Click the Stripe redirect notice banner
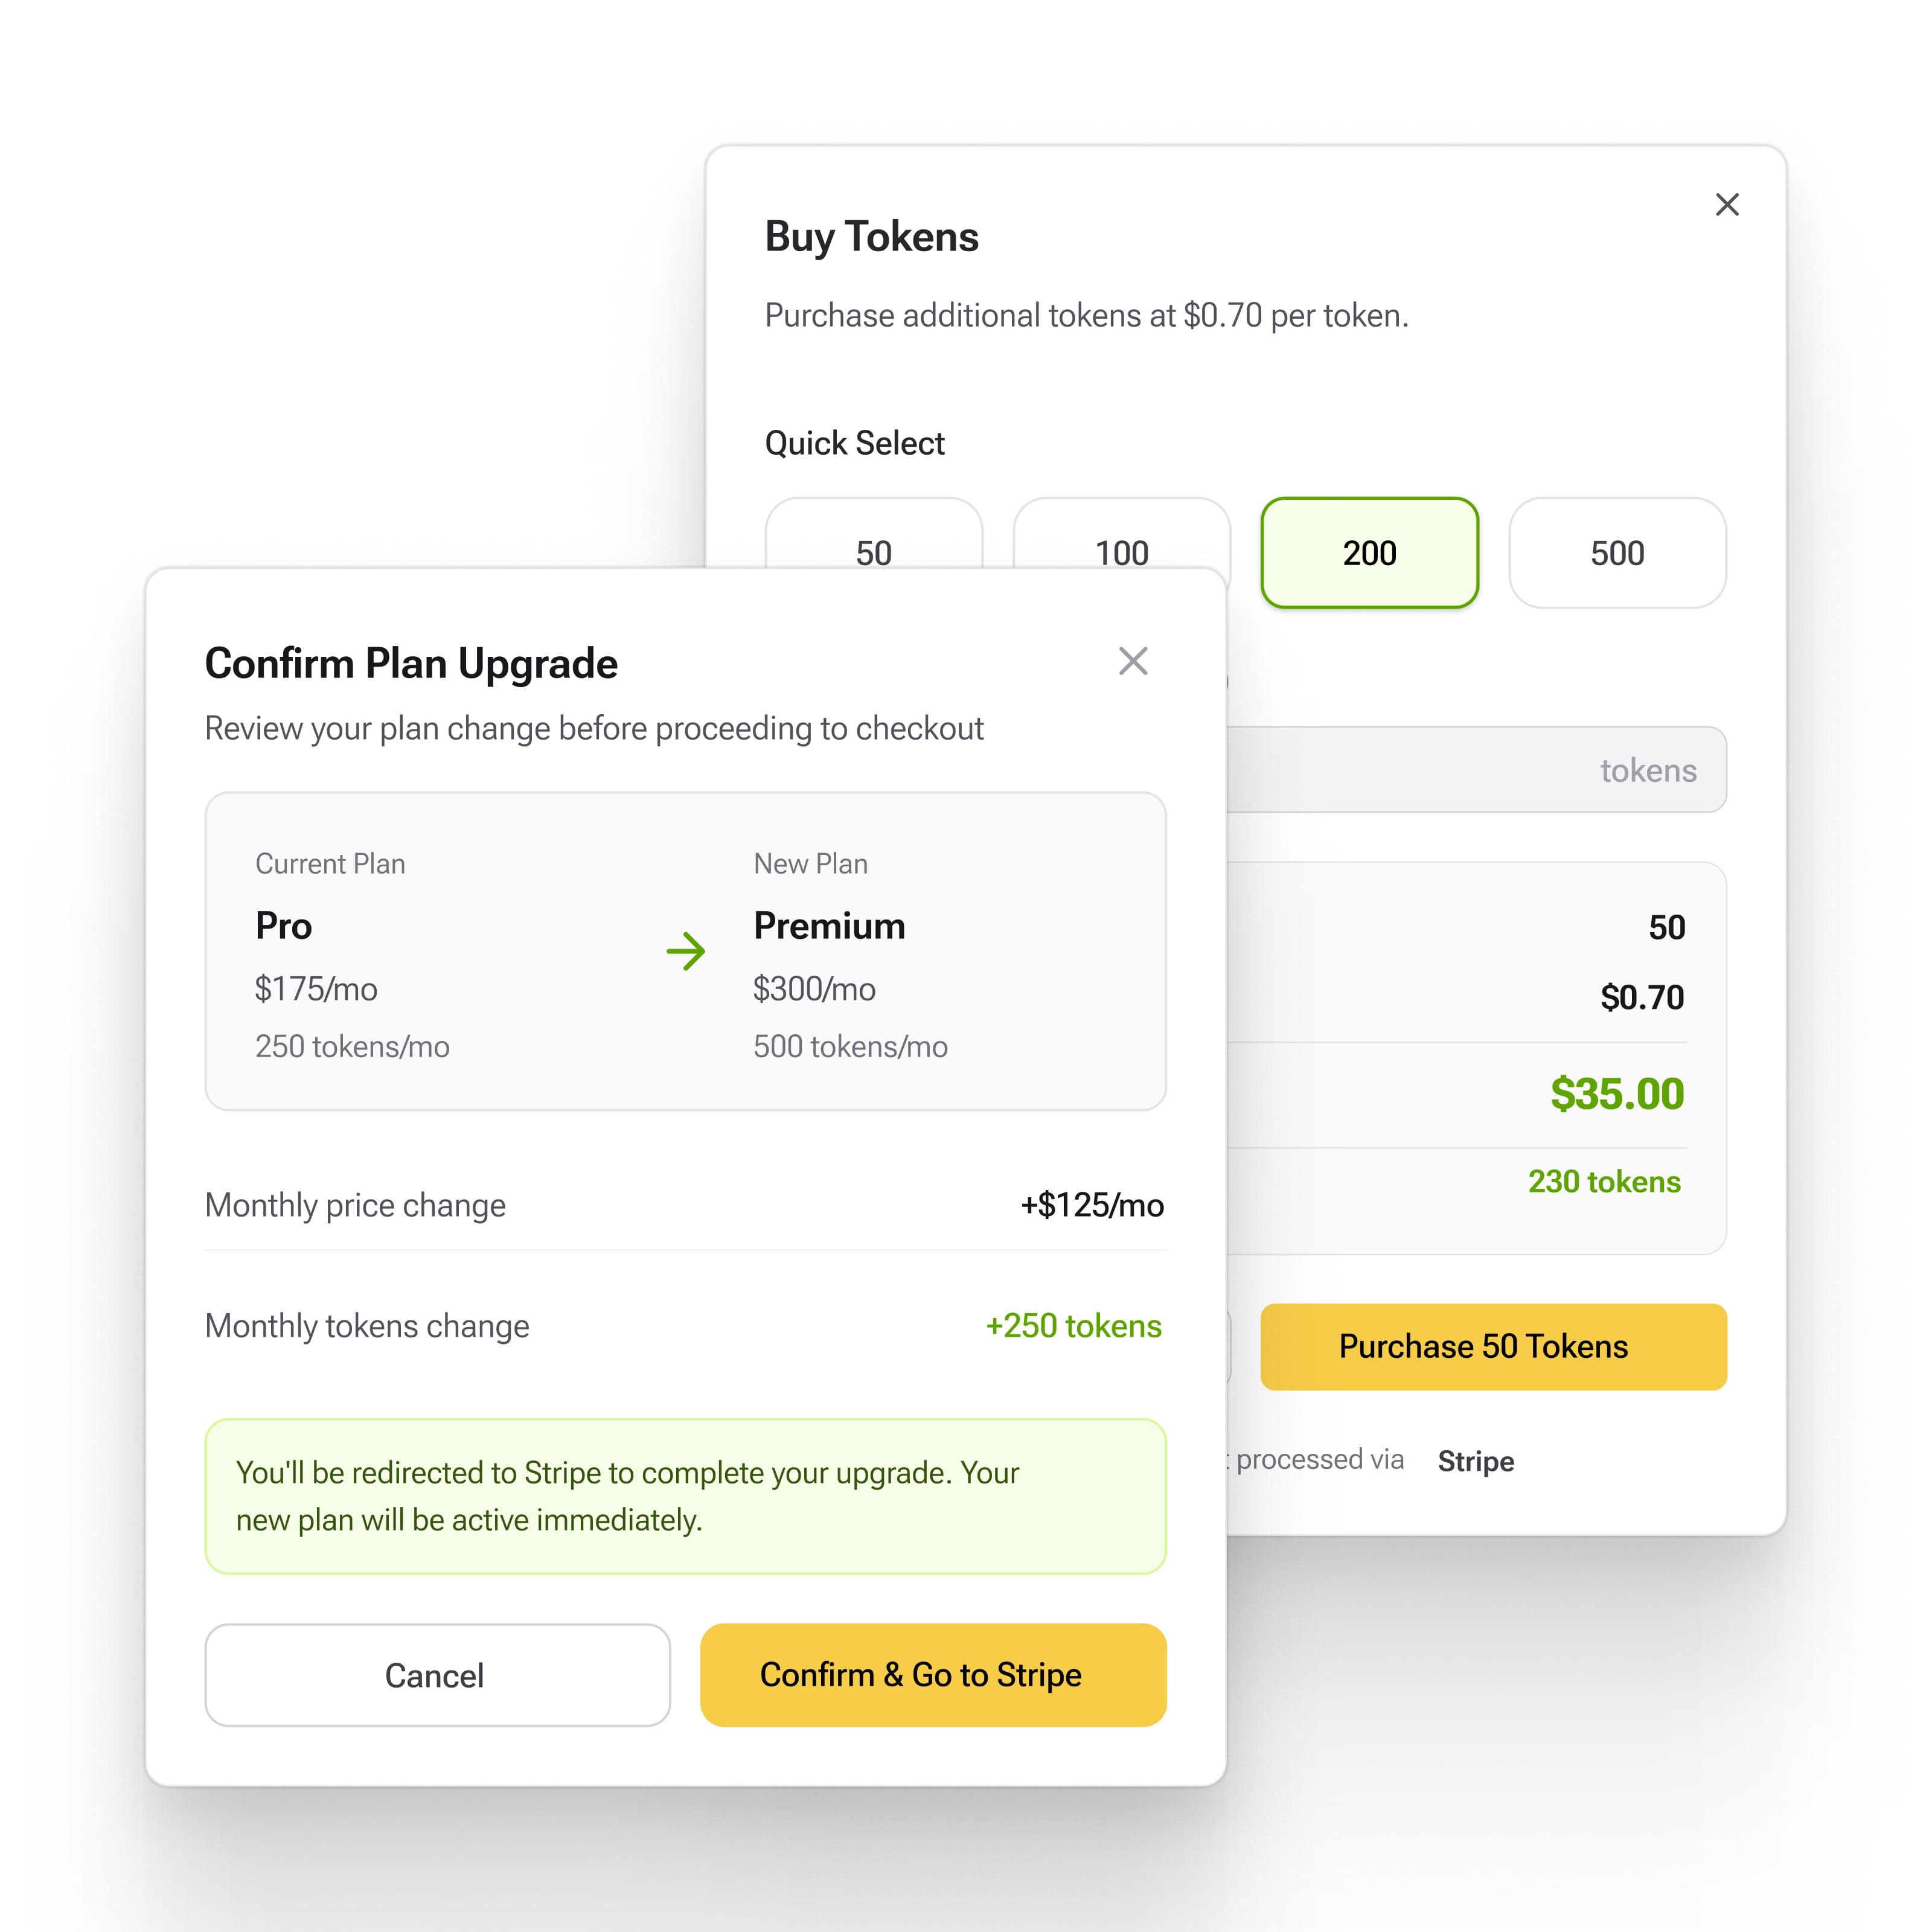The height and width of the screenshot is (1932, 1932). [685, 1496]
